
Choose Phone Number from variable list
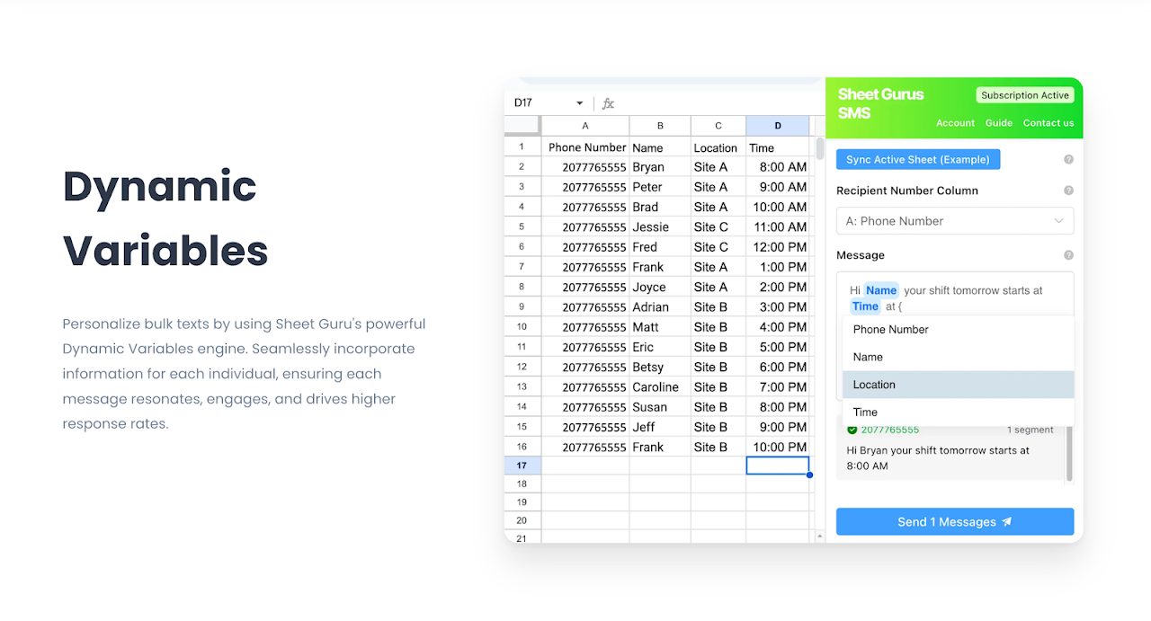[959, 329]
